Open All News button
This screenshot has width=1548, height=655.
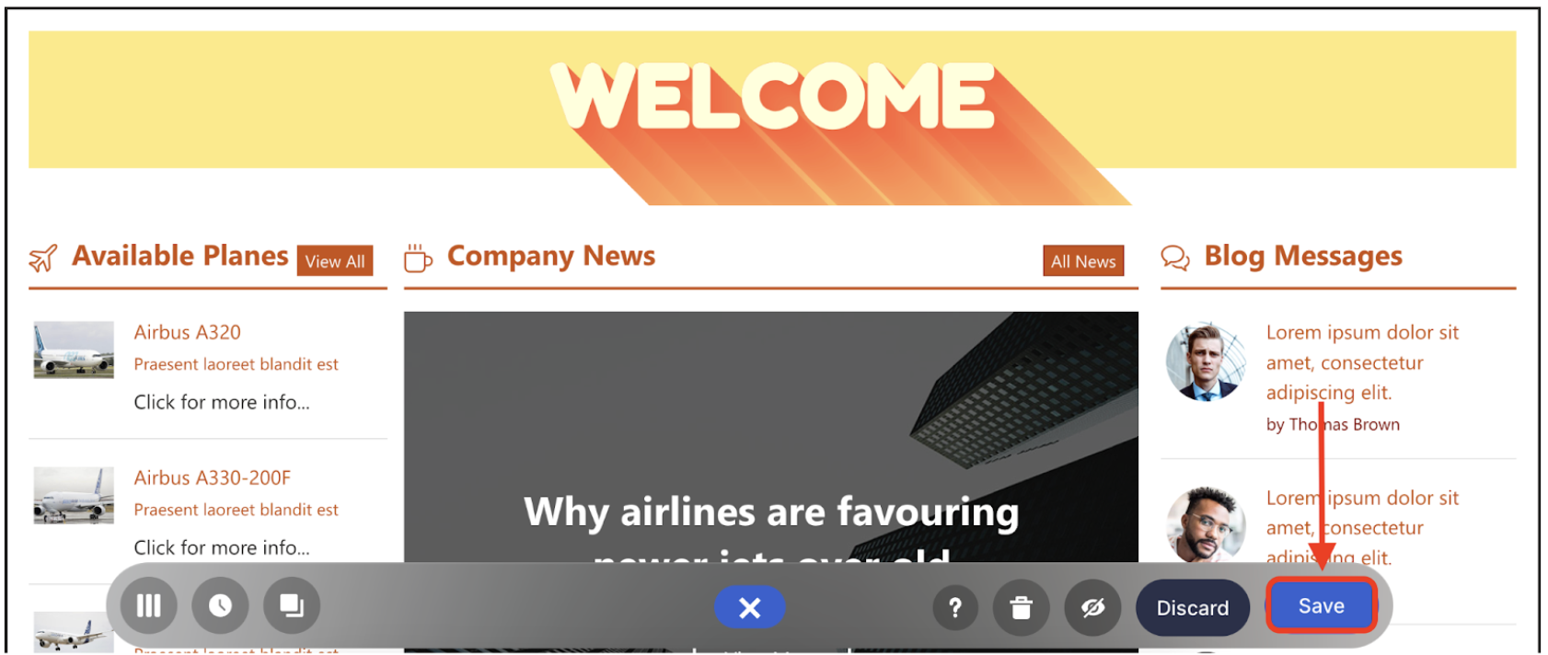pos(1083,261)
